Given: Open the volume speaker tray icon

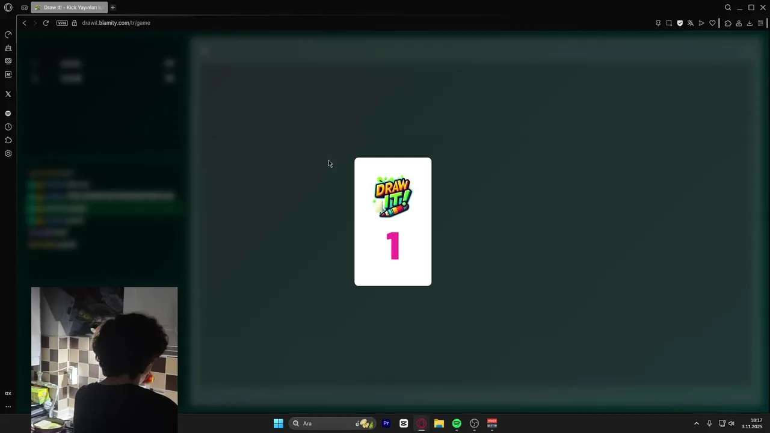Looking at the screenshot, I should pos(731,423).
